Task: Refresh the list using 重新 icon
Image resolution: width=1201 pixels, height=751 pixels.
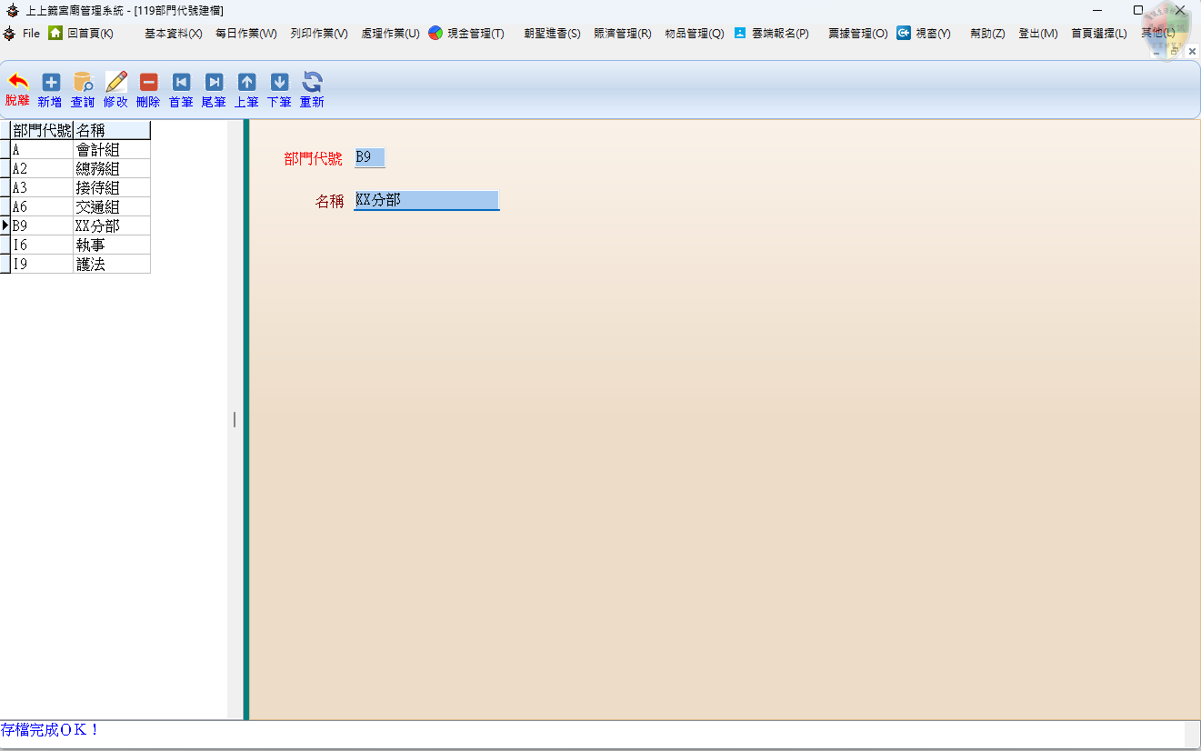Action: 312,89
